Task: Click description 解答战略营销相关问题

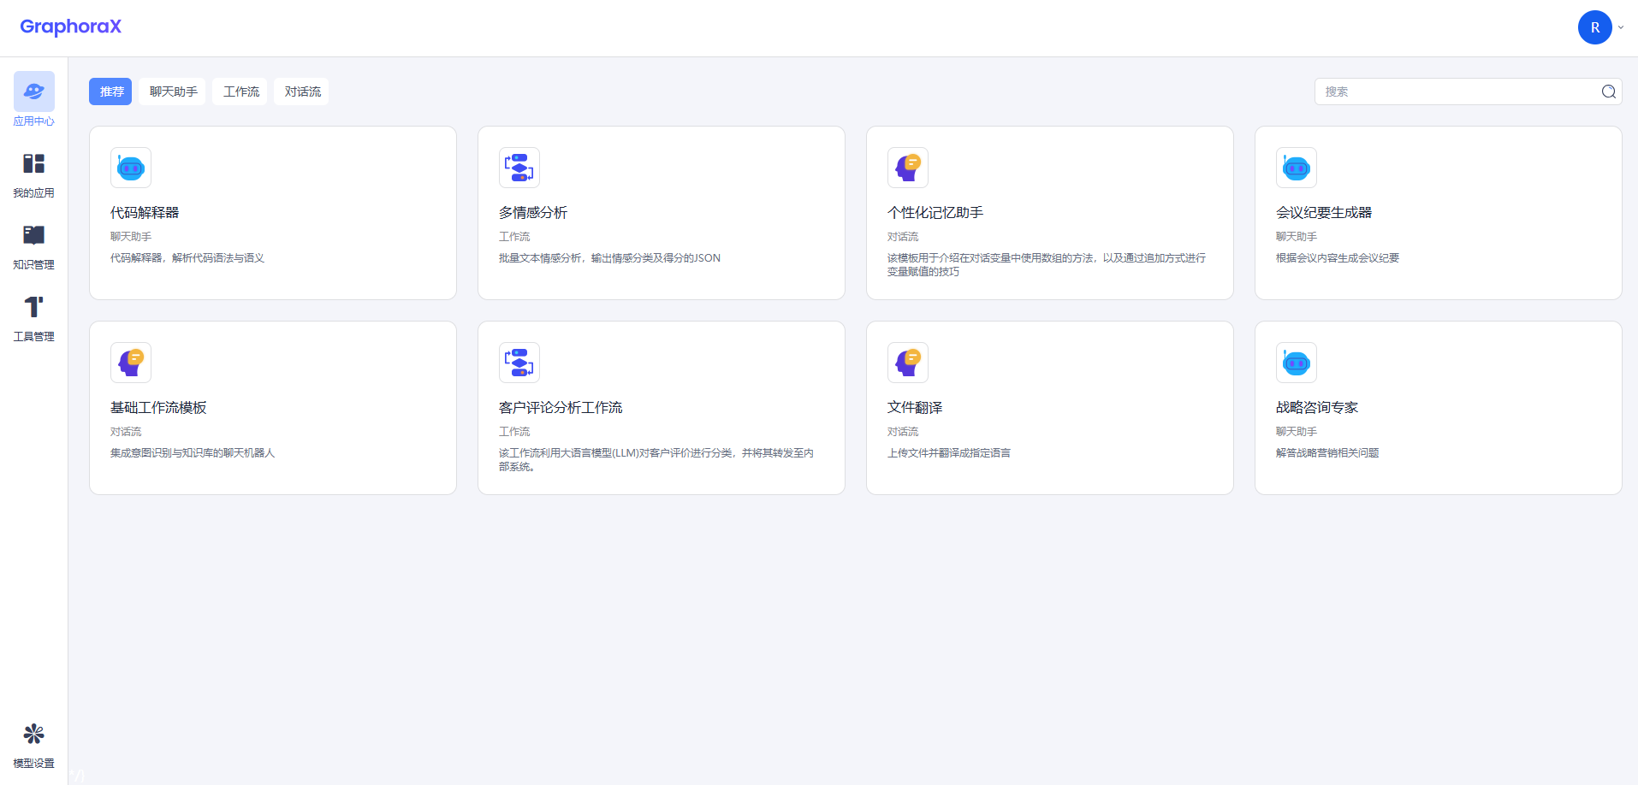Action: (x=1327, y=453)
